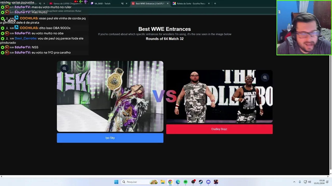Open network settings from the tray

coord(305,182)
